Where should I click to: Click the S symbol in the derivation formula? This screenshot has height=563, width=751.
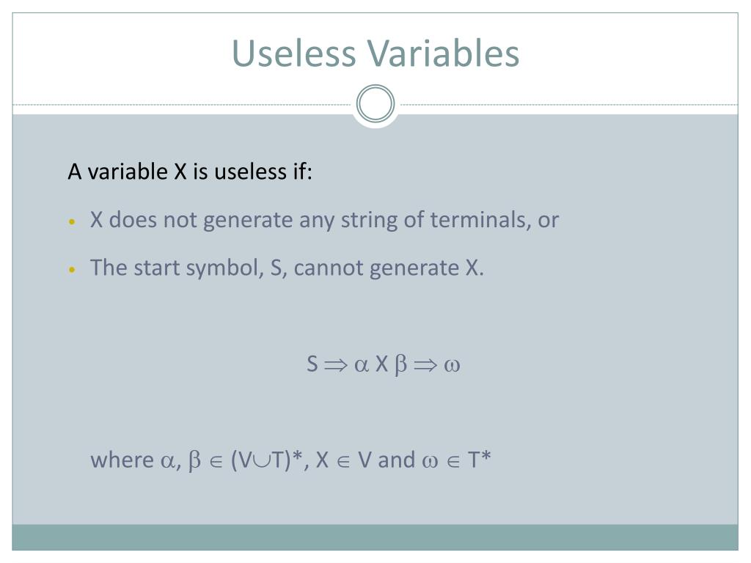pos(312,364)
